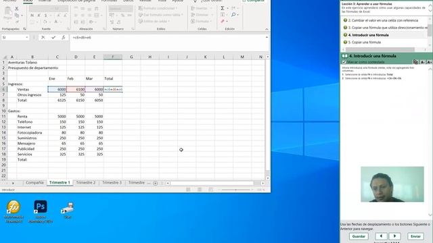Open Estilos de celda dropdown

click(x=154, y=21)
